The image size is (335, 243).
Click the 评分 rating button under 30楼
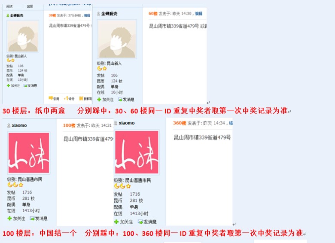tap(69, 98)
